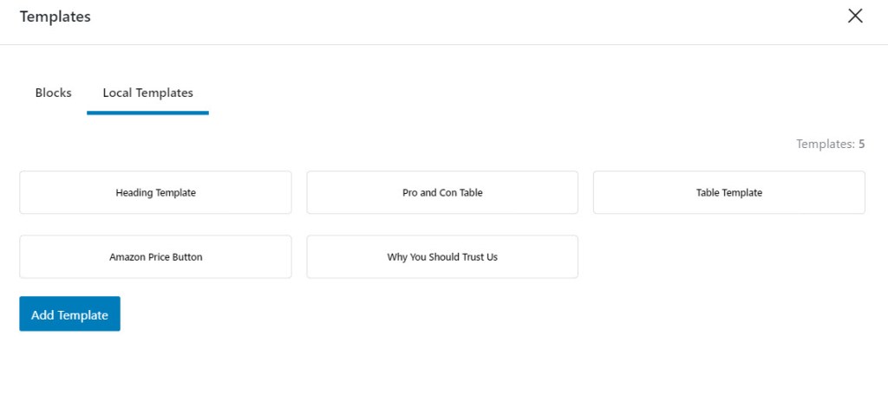
Task: Dismiss the Templates window using the cross icon
Action: tap(854, 16)
